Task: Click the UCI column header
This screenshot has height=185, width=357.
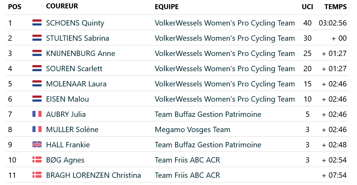Action: [307, 7]
